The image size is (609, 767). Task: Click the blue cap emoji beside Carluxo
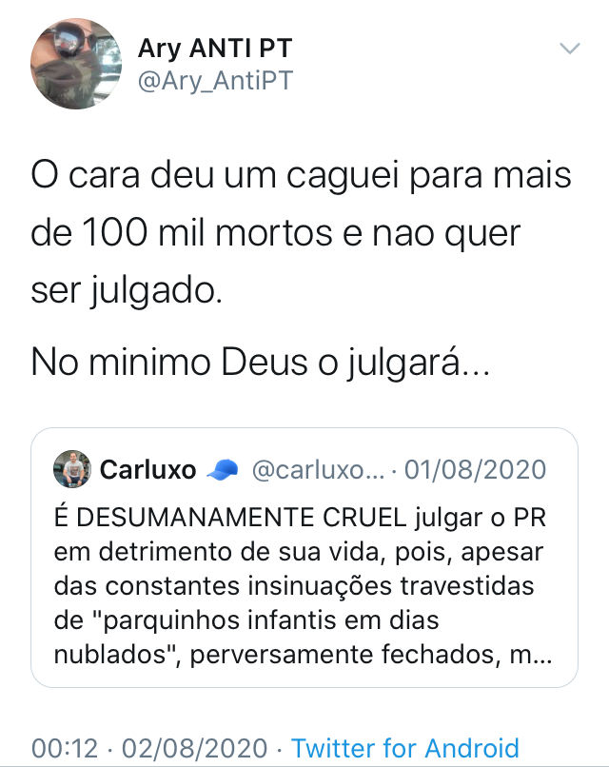(x=222, y=469)
